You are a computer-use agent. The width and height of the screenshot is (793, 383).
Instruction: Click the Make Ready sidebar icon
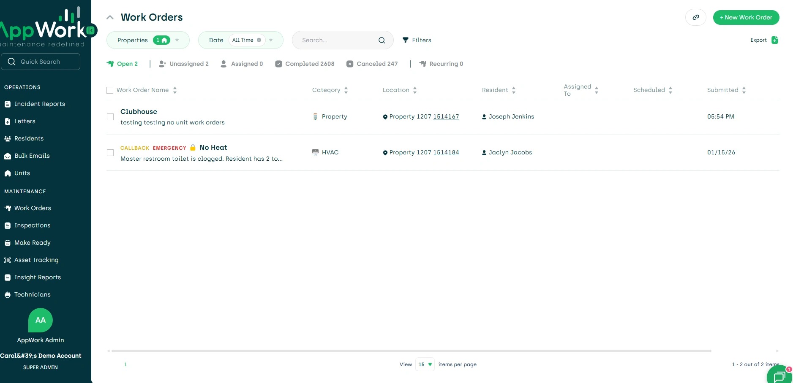[8, 243]
